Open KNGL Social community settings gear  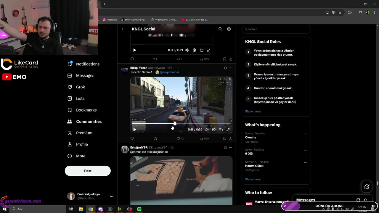point(229,29)
